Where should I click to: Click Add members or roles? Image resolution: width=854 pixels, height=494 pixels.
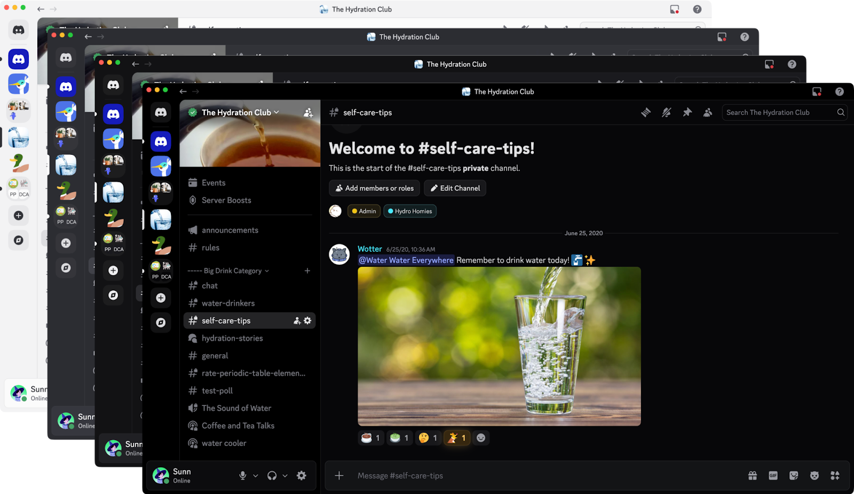point(374,188)
